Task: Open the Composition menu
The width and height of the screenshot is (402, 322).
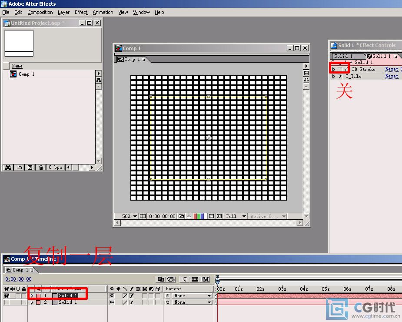Action: 40,12
